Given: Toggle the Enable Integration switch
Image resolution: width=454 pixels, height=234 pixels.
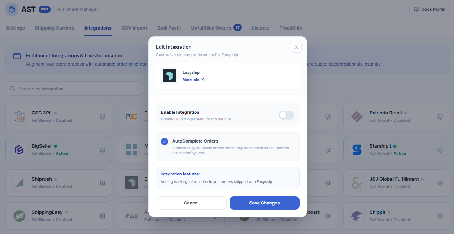Looking at the screenshot, I should pyautogui.click(x=287, y=115).
